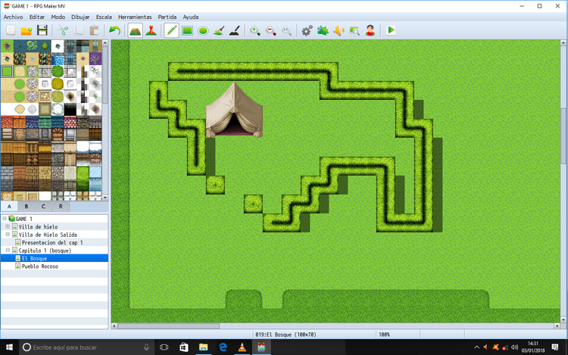Select the Shadow Pen tool
Image resolution: width=568 pixels, height=355 pixels.
point(235,30)
